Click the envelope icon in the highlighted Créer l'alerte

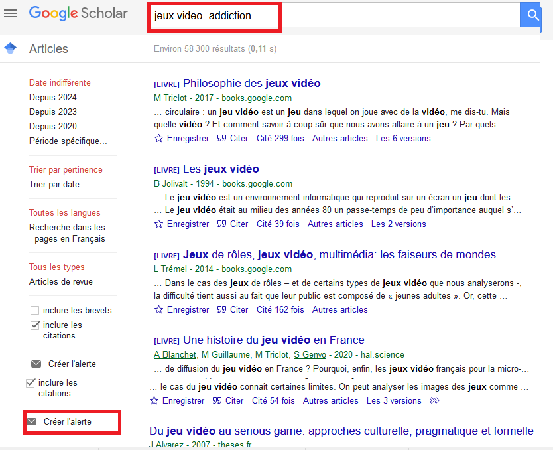coord(31,422)
